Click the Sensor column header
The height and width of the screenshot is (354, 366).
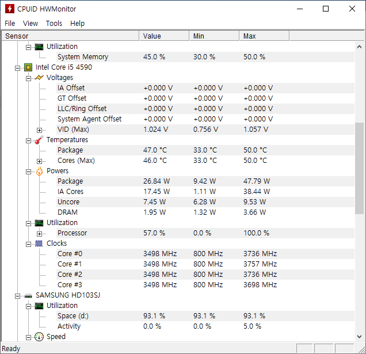(x=70, y=36)
